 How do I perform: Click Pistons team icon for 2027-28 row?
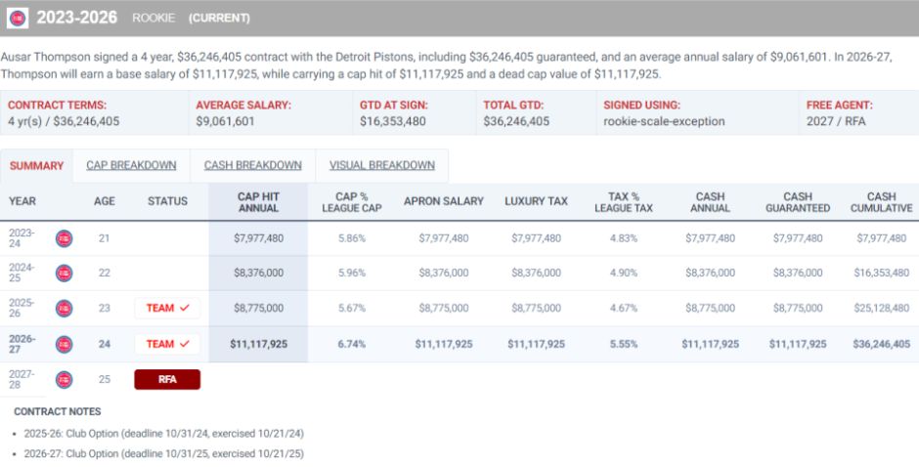(64, 380)
